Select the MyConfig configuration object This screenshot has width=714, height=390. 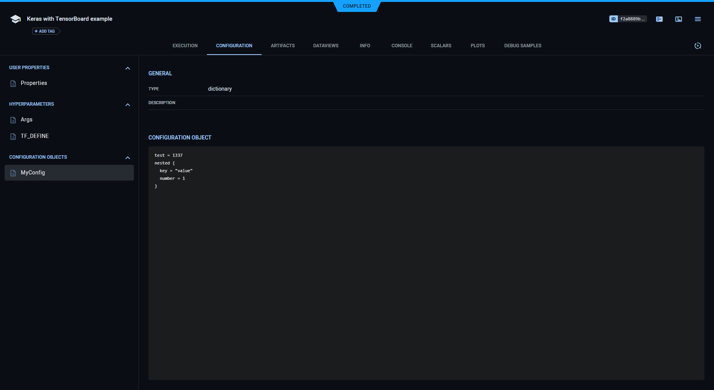(33, 173)
